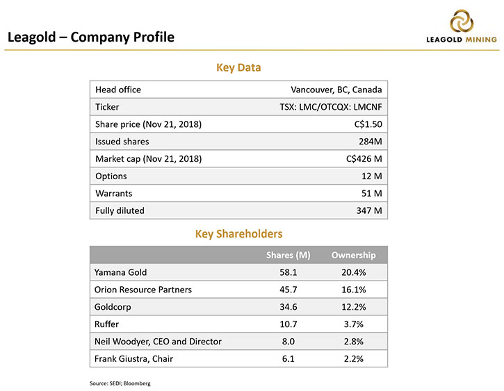Select the 'Yamana Gold' shareholder name
This screenshot has width=504, height=391.
point(120,272)
